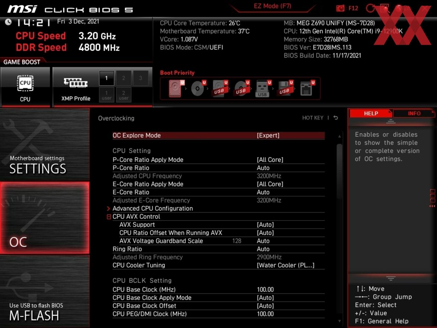Select the USB CD/DVD boot device

pyautogui.click(x=242, y=88)
